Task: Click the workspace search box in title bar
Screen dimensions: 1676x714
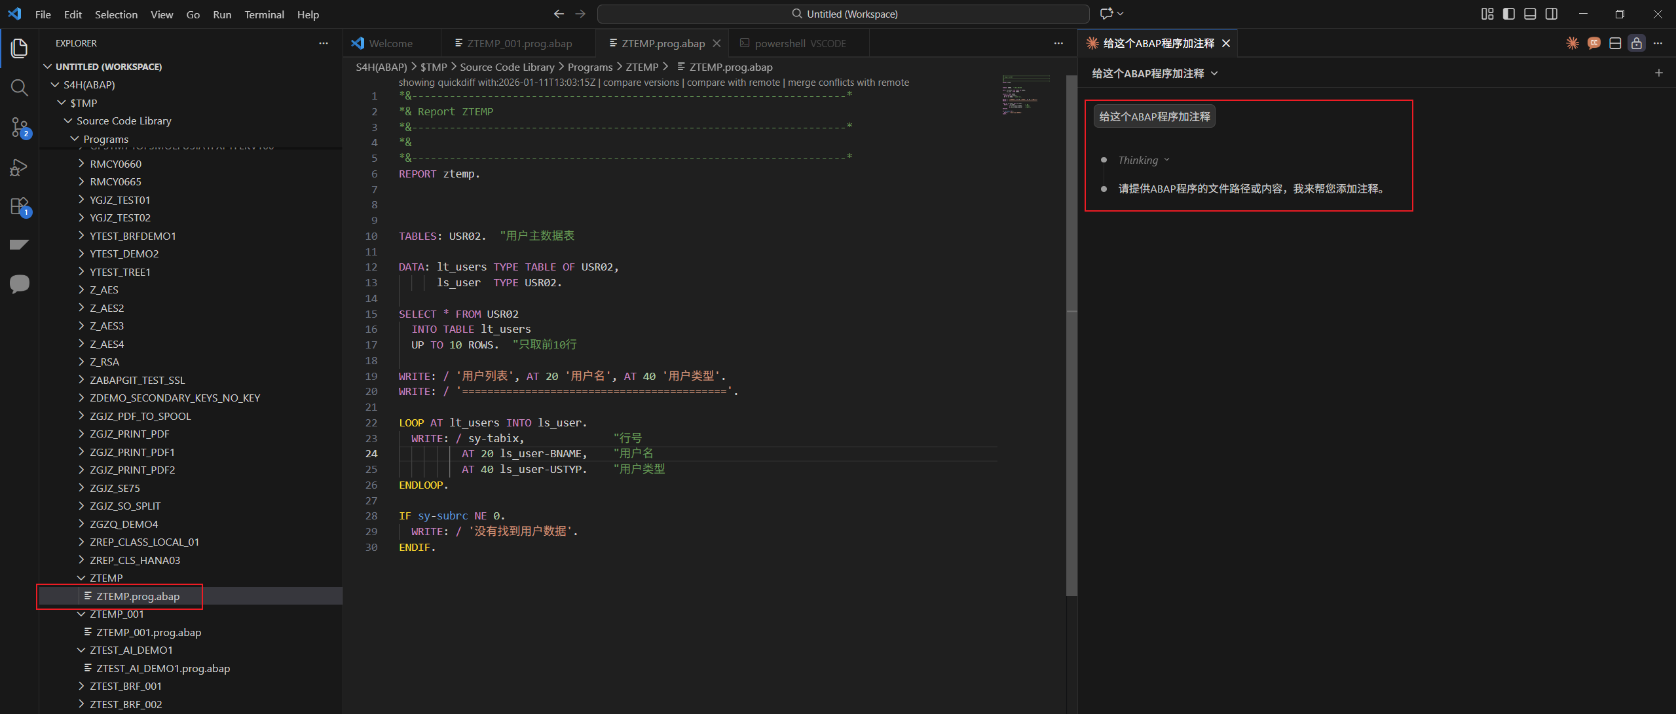Action: click(x=843, y=14)
